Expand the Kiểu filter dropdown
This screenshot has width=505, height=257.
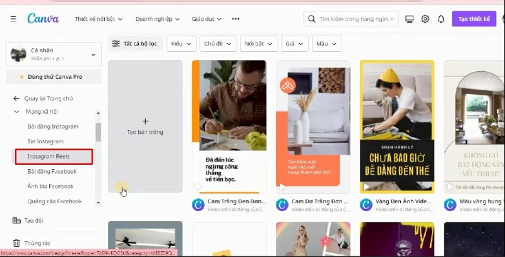pyautogui.click(x=181, y=44)
